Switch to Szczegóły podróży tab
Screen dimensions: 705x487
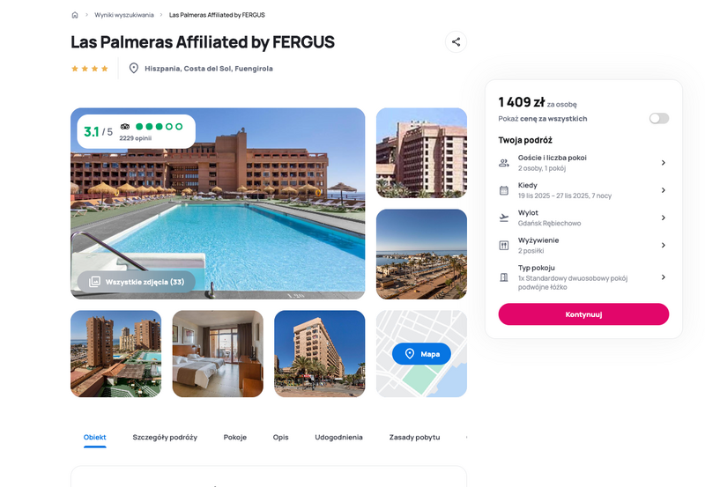(x=165, y=438)
